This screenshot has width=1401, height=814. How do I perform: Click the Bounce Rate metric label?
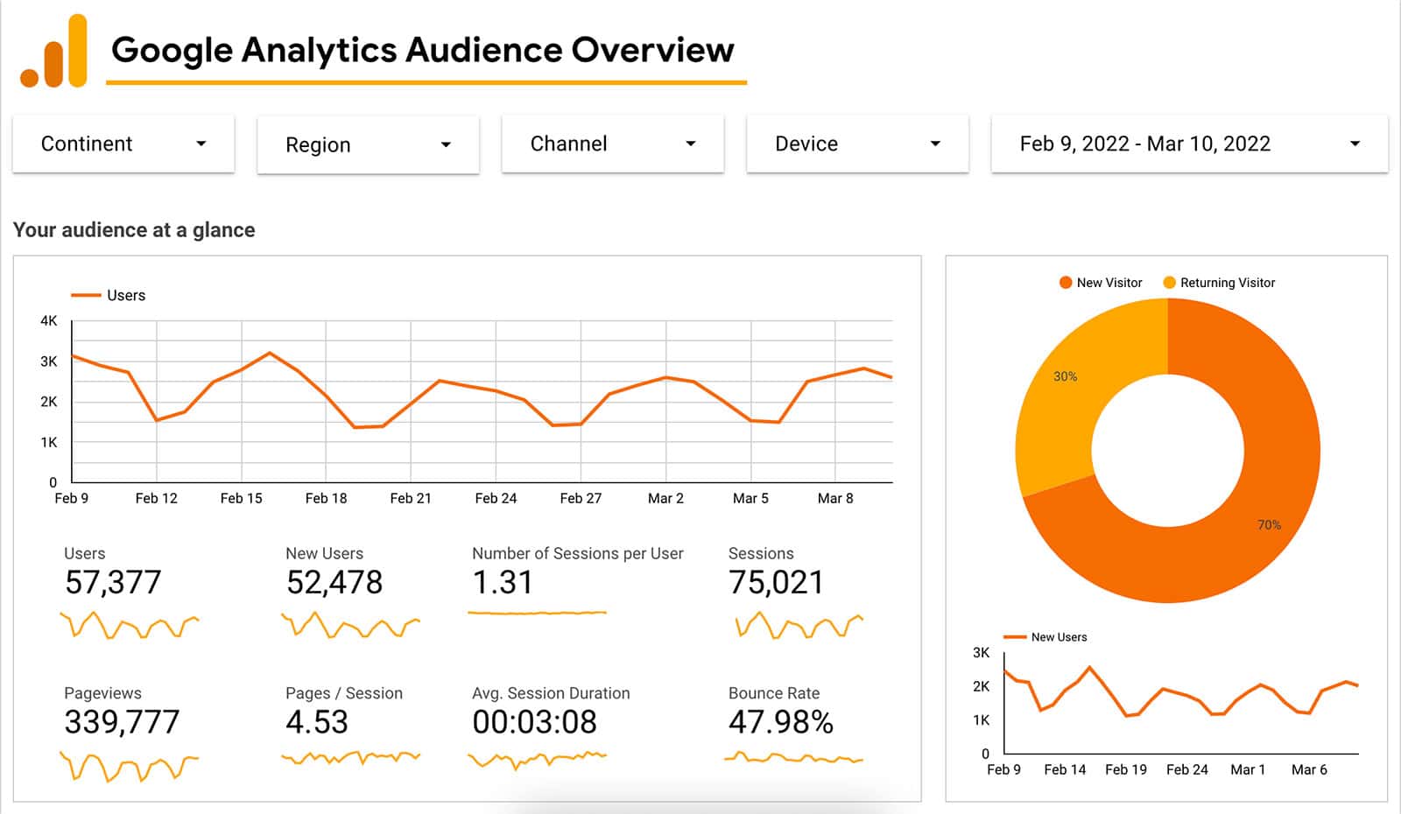tap(774, 693)
